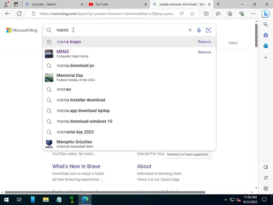The width and height of the screenshot is (273, 205).
Task: Open sidebar settings gear
Action: [x=266, y=188]
